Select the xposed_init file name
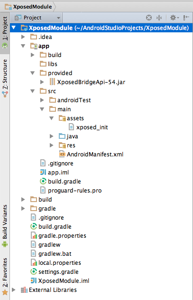The height and width of the screenshot is (300, 193). click(x=92, y=127)
